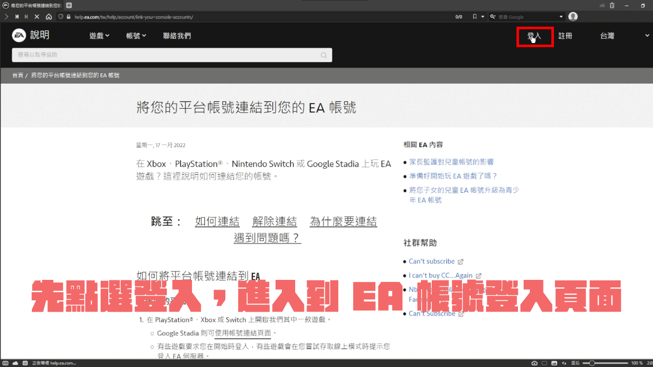Image resolution: width=653 pixels, height=367 pixels.
Task: Click the 相關 EA 內容 heading
Action: (423, 145)
